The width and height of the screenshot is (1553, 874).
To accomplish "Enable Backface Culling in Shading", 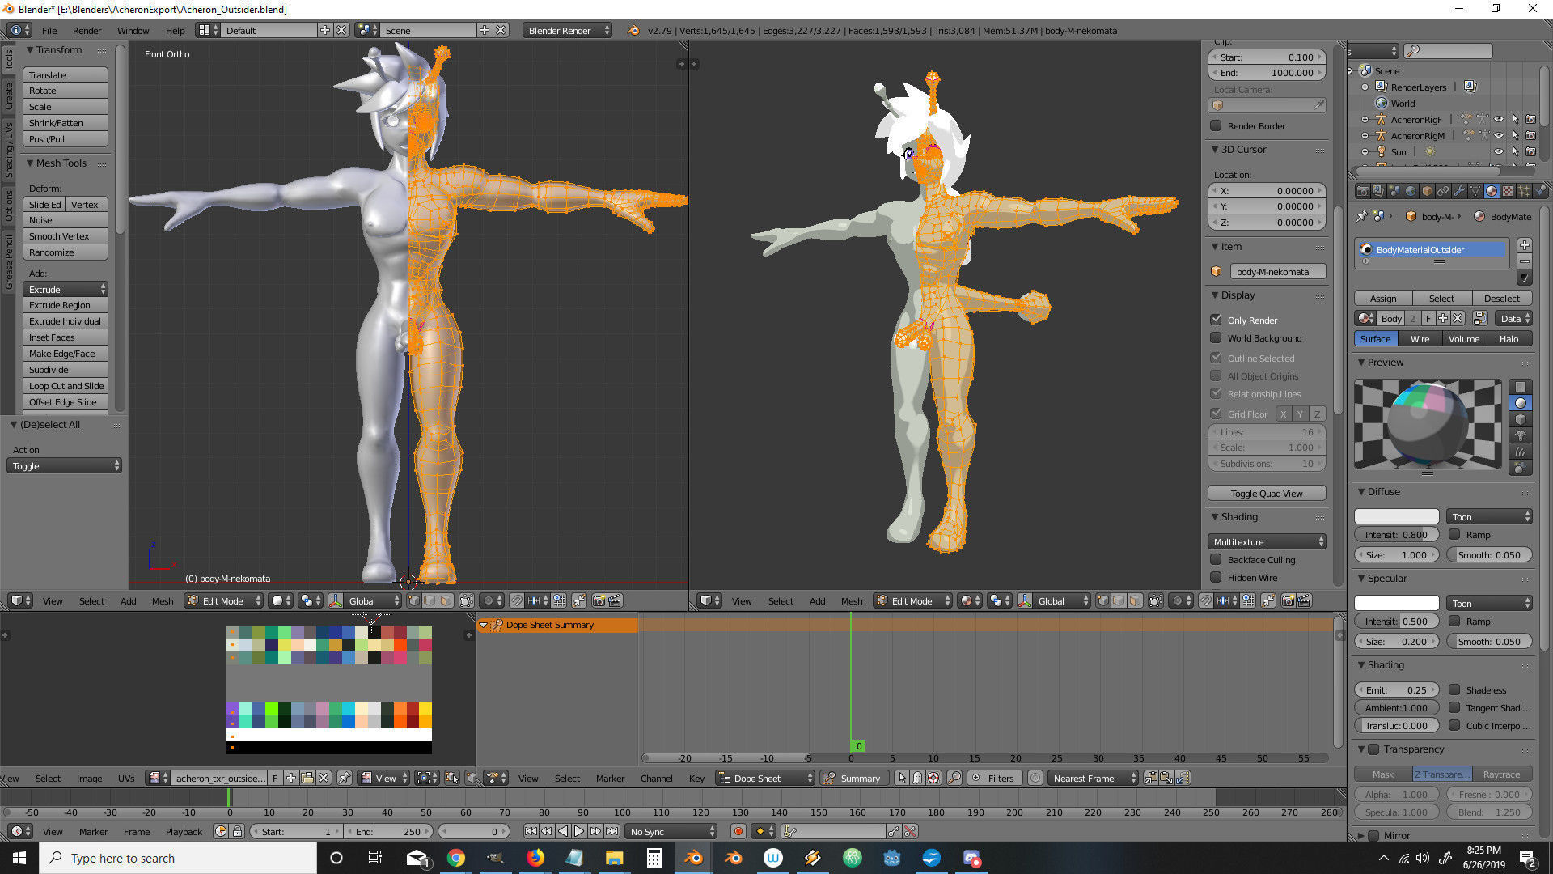I will pos(1216,559).
